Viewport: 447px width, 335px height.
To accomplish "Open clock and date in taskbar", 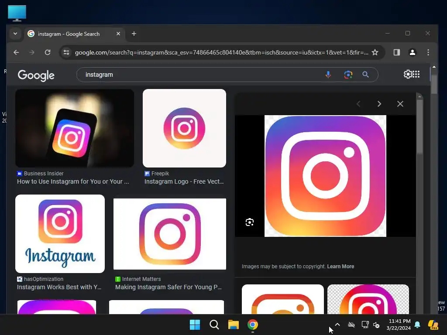I will (399, 325).
